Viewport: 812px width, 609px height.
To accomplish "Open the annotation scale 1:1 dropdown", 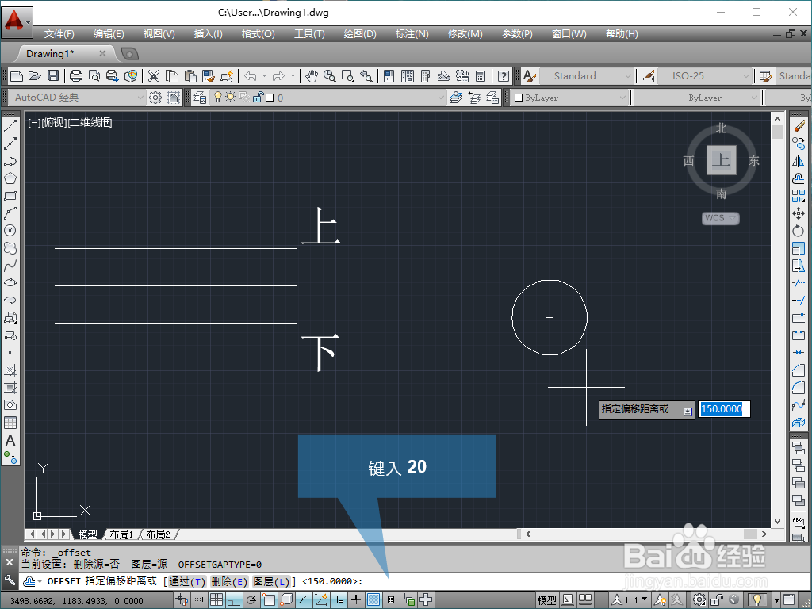I will 630,599.
